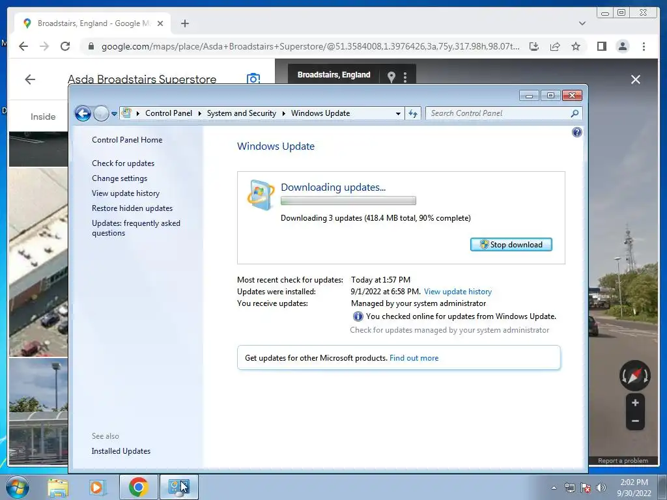Open the address bar previous locations dropdown

[398, 113]
